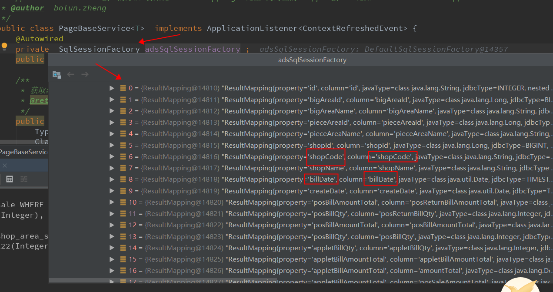Expand the entry 0 ResultMapping node
This screenshot has height=292, width=553.
112,88
